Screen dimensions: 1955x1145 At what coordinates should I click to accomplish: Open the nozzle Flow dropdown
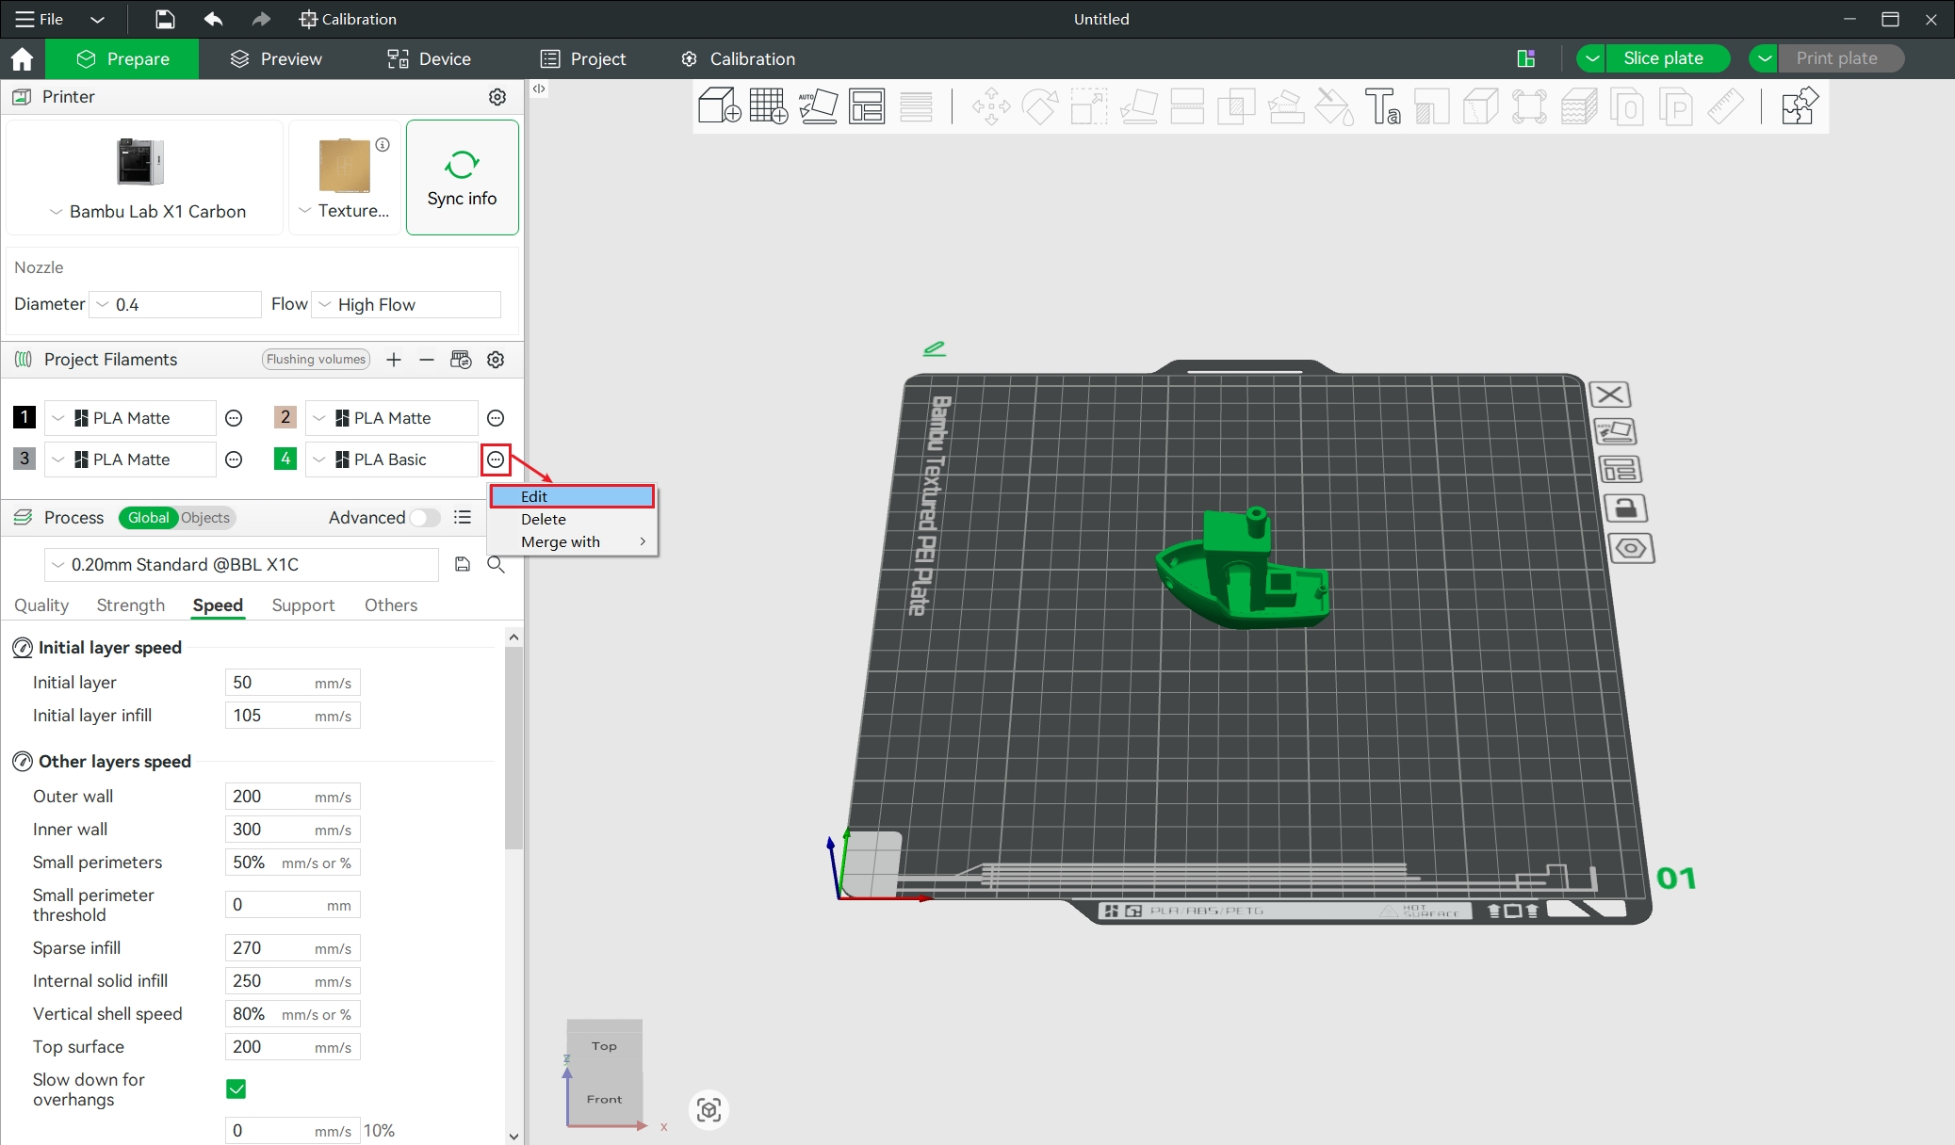[406, 304]
